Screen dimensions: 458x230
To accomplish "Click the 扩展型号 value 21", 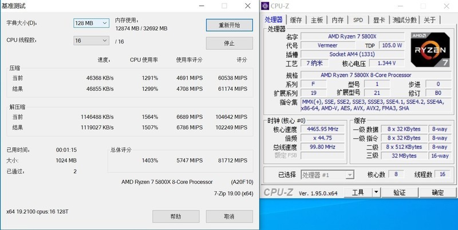I will 377,93.
